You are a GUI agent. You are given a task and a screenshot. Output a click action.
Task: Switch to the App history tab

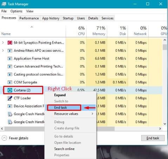51,18
